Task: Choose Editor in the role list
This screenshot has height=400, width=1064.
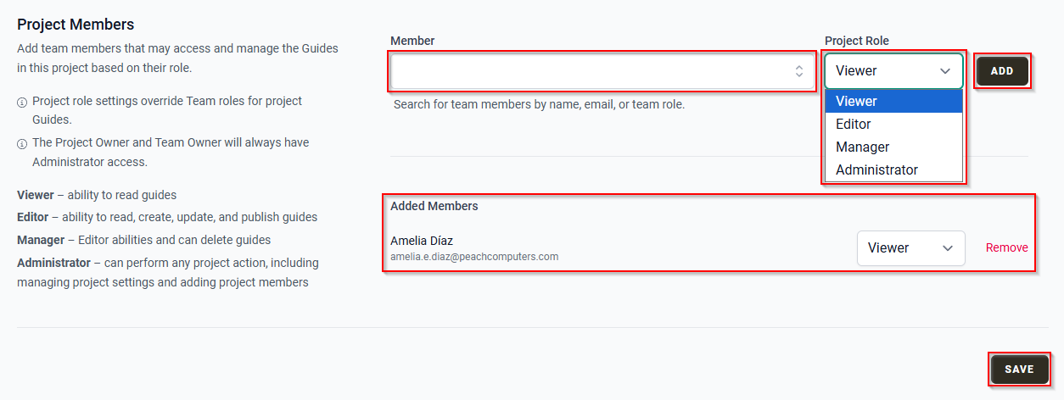Action: click(893, 124)
